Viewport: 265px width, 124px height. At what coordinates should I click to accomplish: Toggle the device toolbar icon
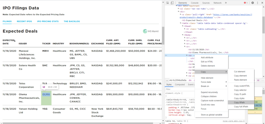[x=172, y=3]
